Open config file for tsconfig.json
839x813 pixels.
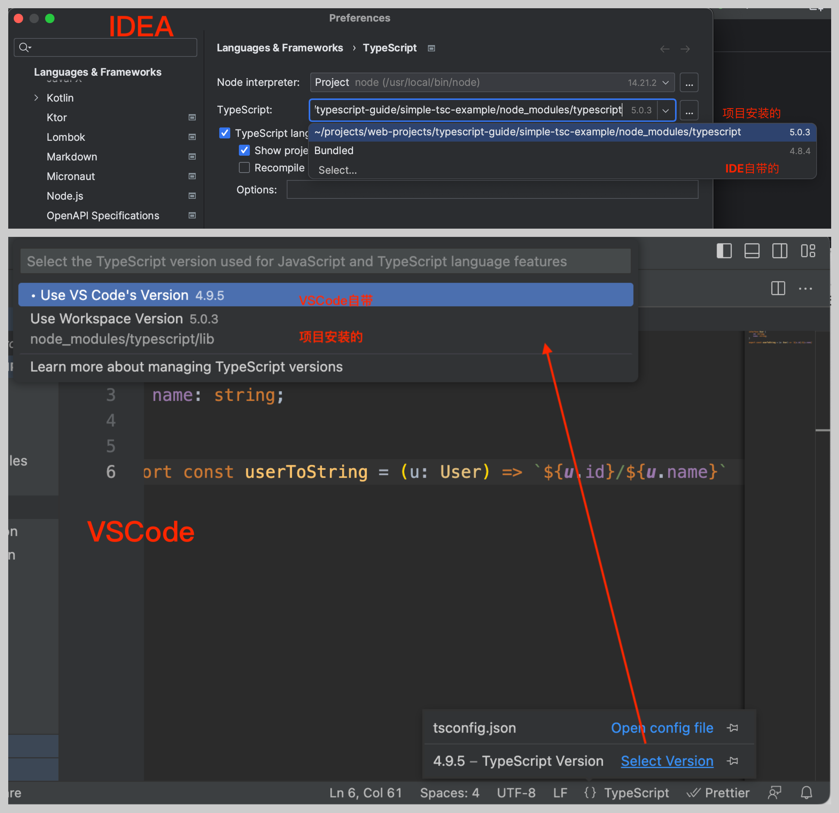tap(662, 728)
